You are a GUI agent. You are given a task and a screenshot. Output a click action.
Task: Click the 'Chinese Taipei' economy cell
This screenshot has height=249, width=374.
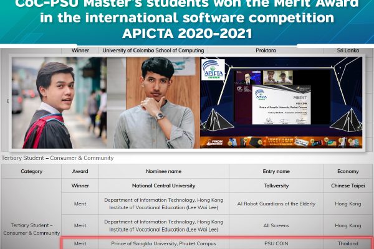[x=348, y=186]
